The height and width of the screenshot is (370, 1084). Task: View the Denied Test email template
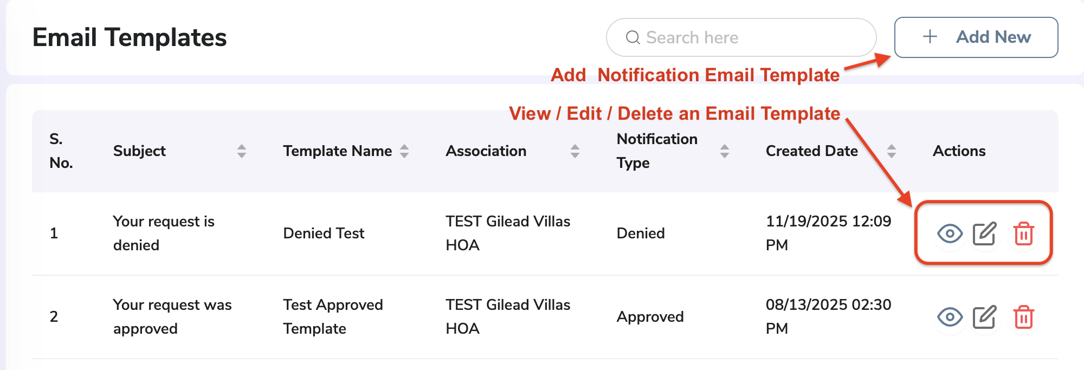950,233
